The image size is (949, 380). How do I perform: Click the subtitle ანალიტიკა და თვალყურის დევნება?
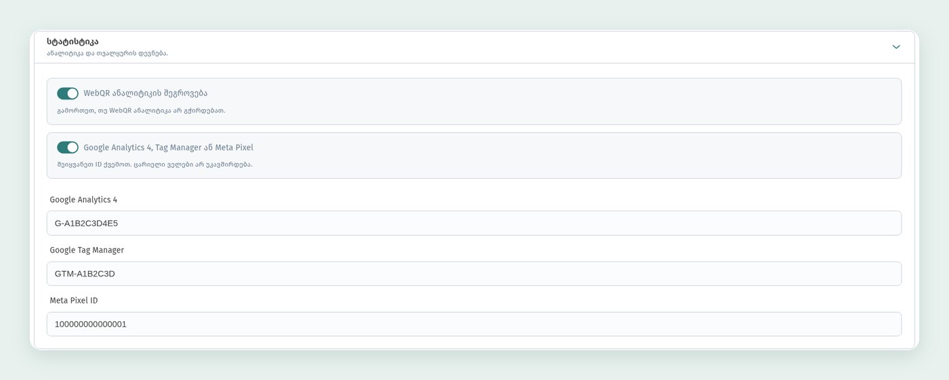[x=107, y=54]
